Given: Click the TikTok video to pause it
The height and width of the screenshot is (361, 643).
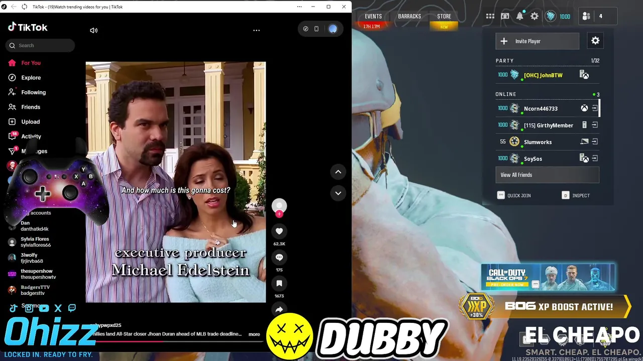Looking at the screenshot, I should [176, 182].
